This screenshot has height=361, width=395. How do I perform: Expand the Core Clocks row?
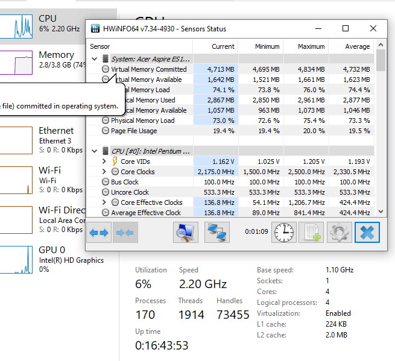click(x=104, y=172)
